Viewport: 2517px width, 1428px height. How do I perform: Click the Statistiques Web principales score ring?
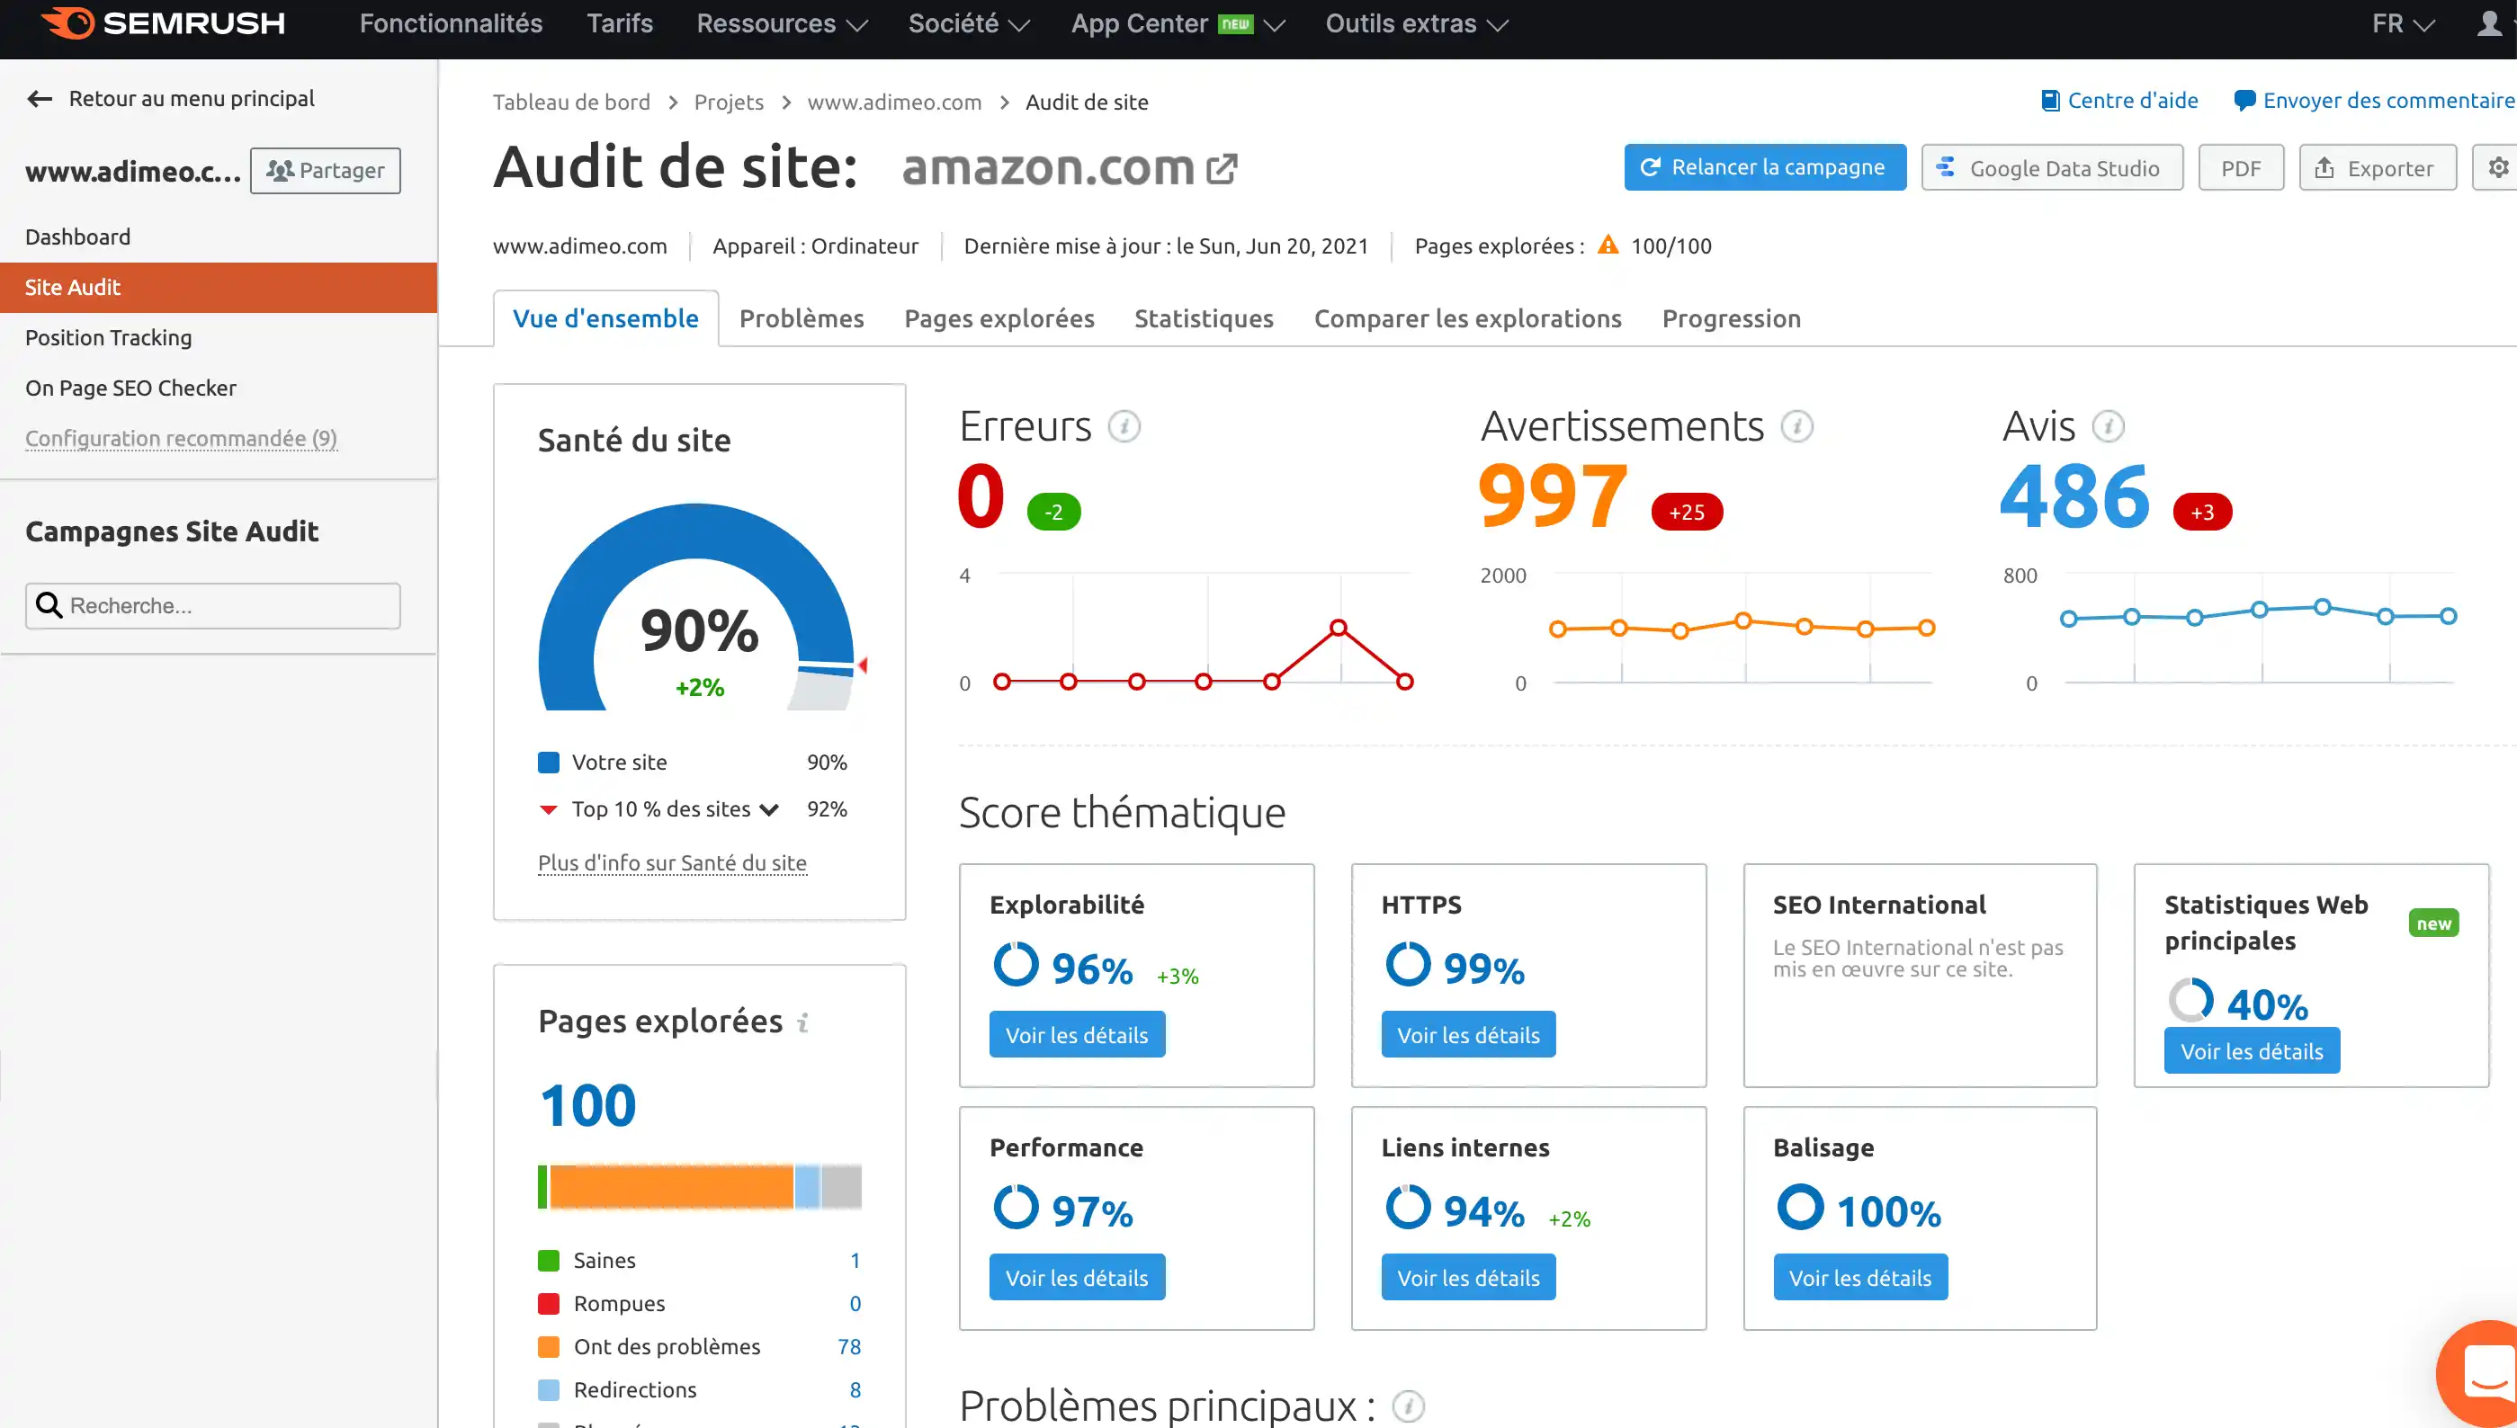(2190, 1002)
